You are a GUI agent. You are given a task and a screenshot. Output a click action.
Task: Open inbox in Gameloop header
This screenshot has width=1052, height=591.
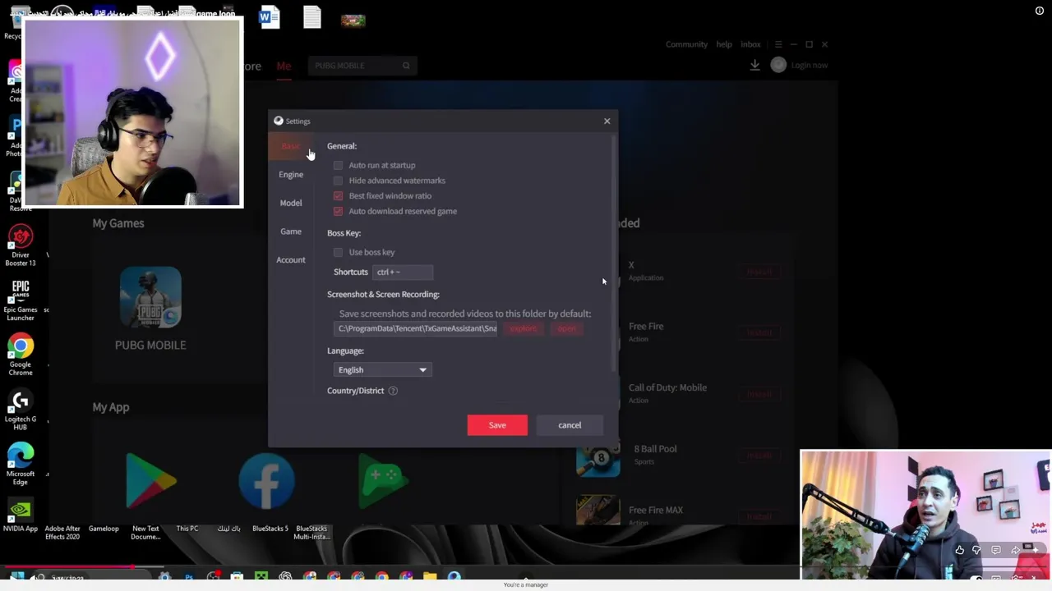point(750,44)
